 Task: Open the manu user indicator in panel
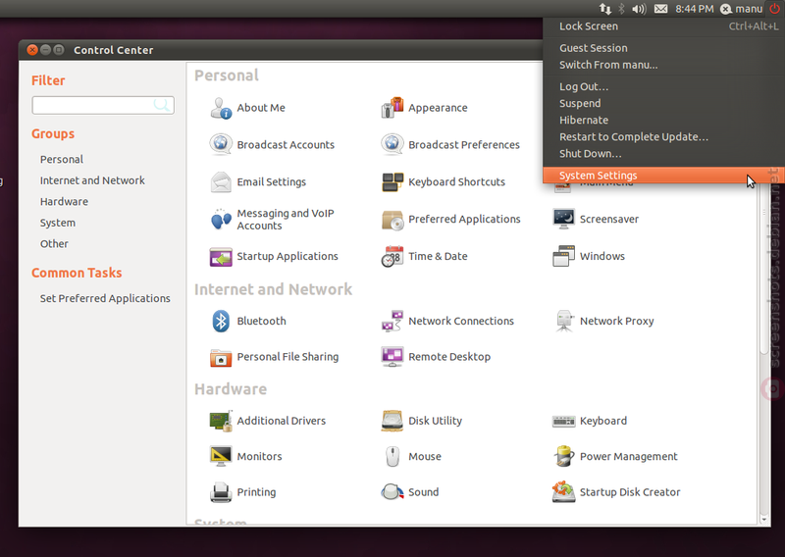742,9
